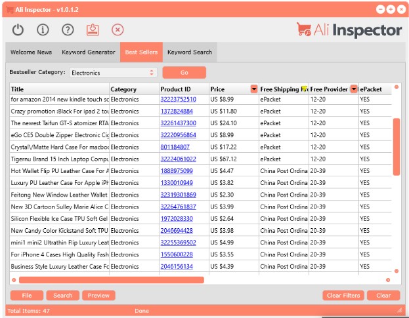Screen dimensions: 409x318
Task: Click the download update icon
Action: click(93, 30)
